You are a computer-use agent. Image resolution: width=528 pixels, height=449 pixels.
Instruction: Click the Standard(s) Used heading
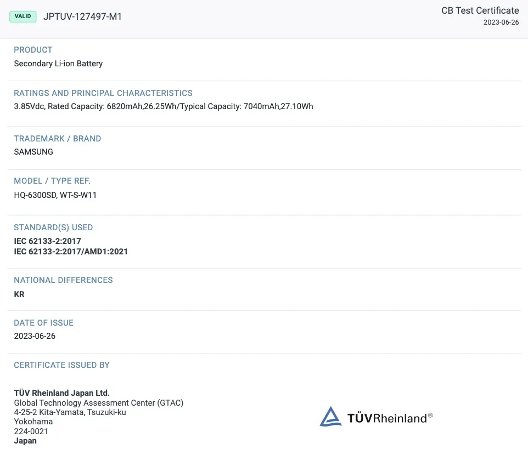pos(53,228)
